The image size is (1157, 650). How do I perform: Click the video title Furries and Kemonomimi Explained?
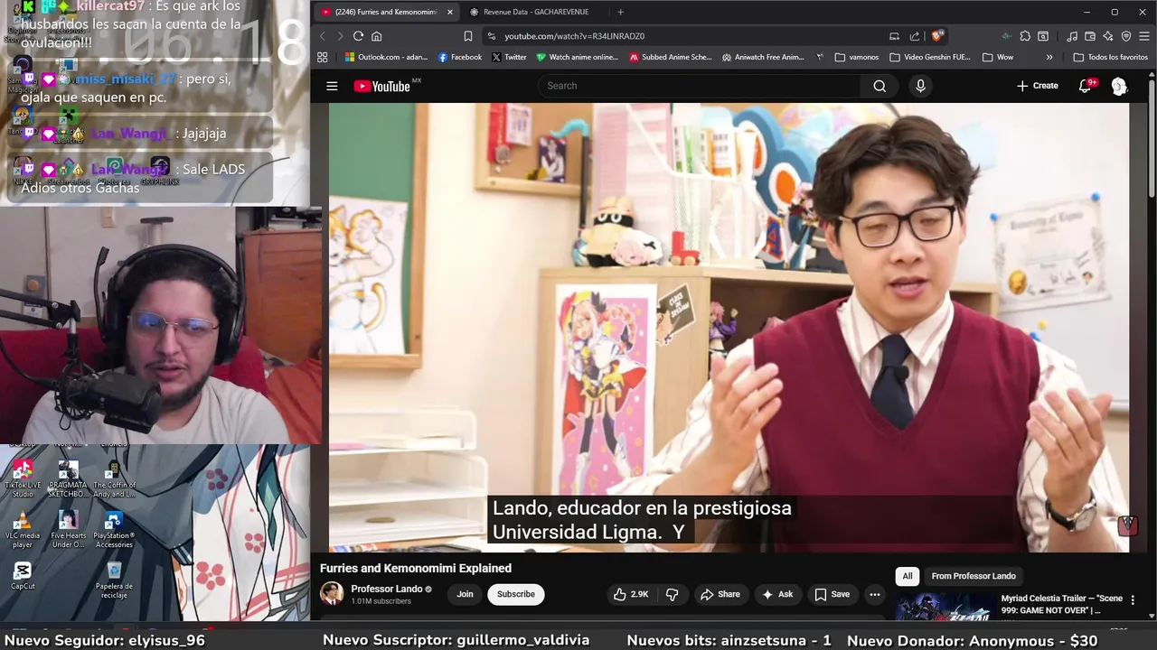[x=416, y=568]
